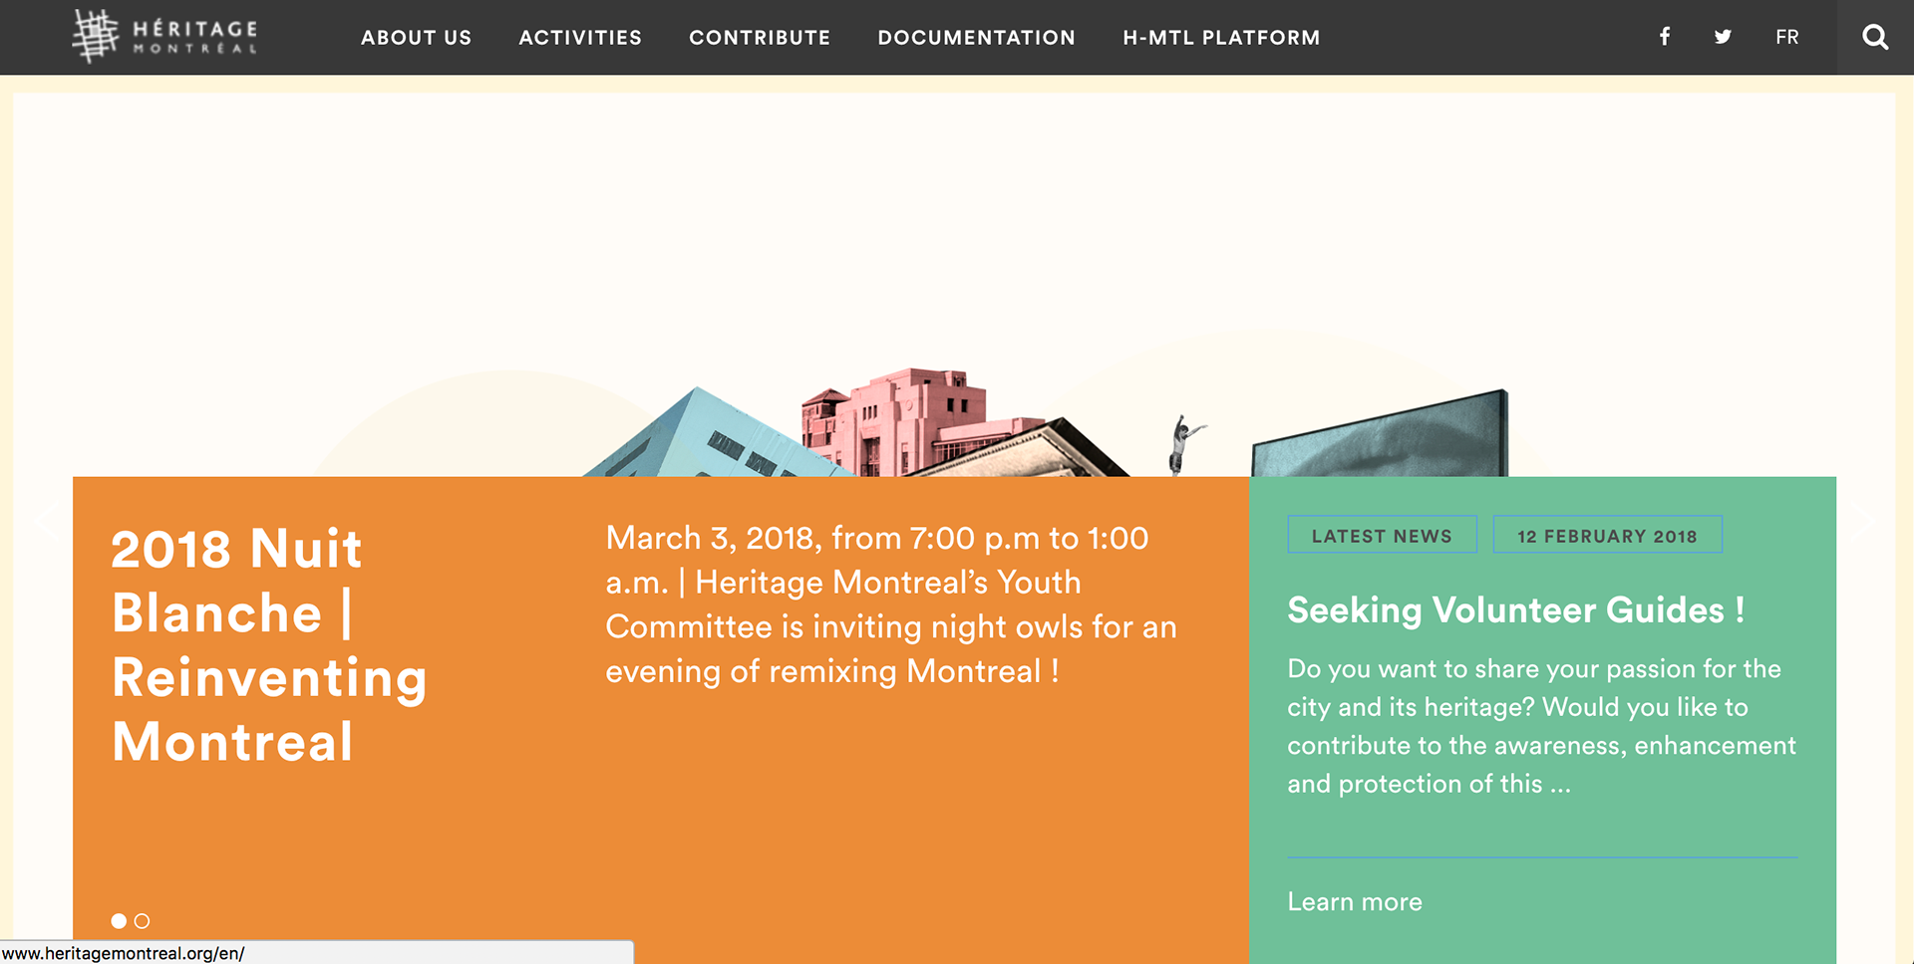This screenshot has width=1914, height=964.
Task: Open the H-MTL Platform menu
Action: point(1221,38)
